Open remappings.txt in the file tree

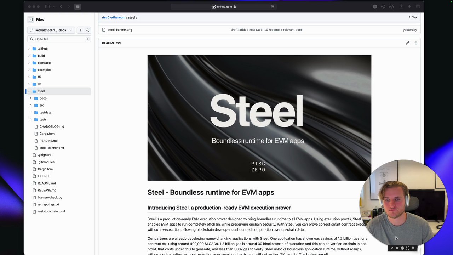(48, 204)
